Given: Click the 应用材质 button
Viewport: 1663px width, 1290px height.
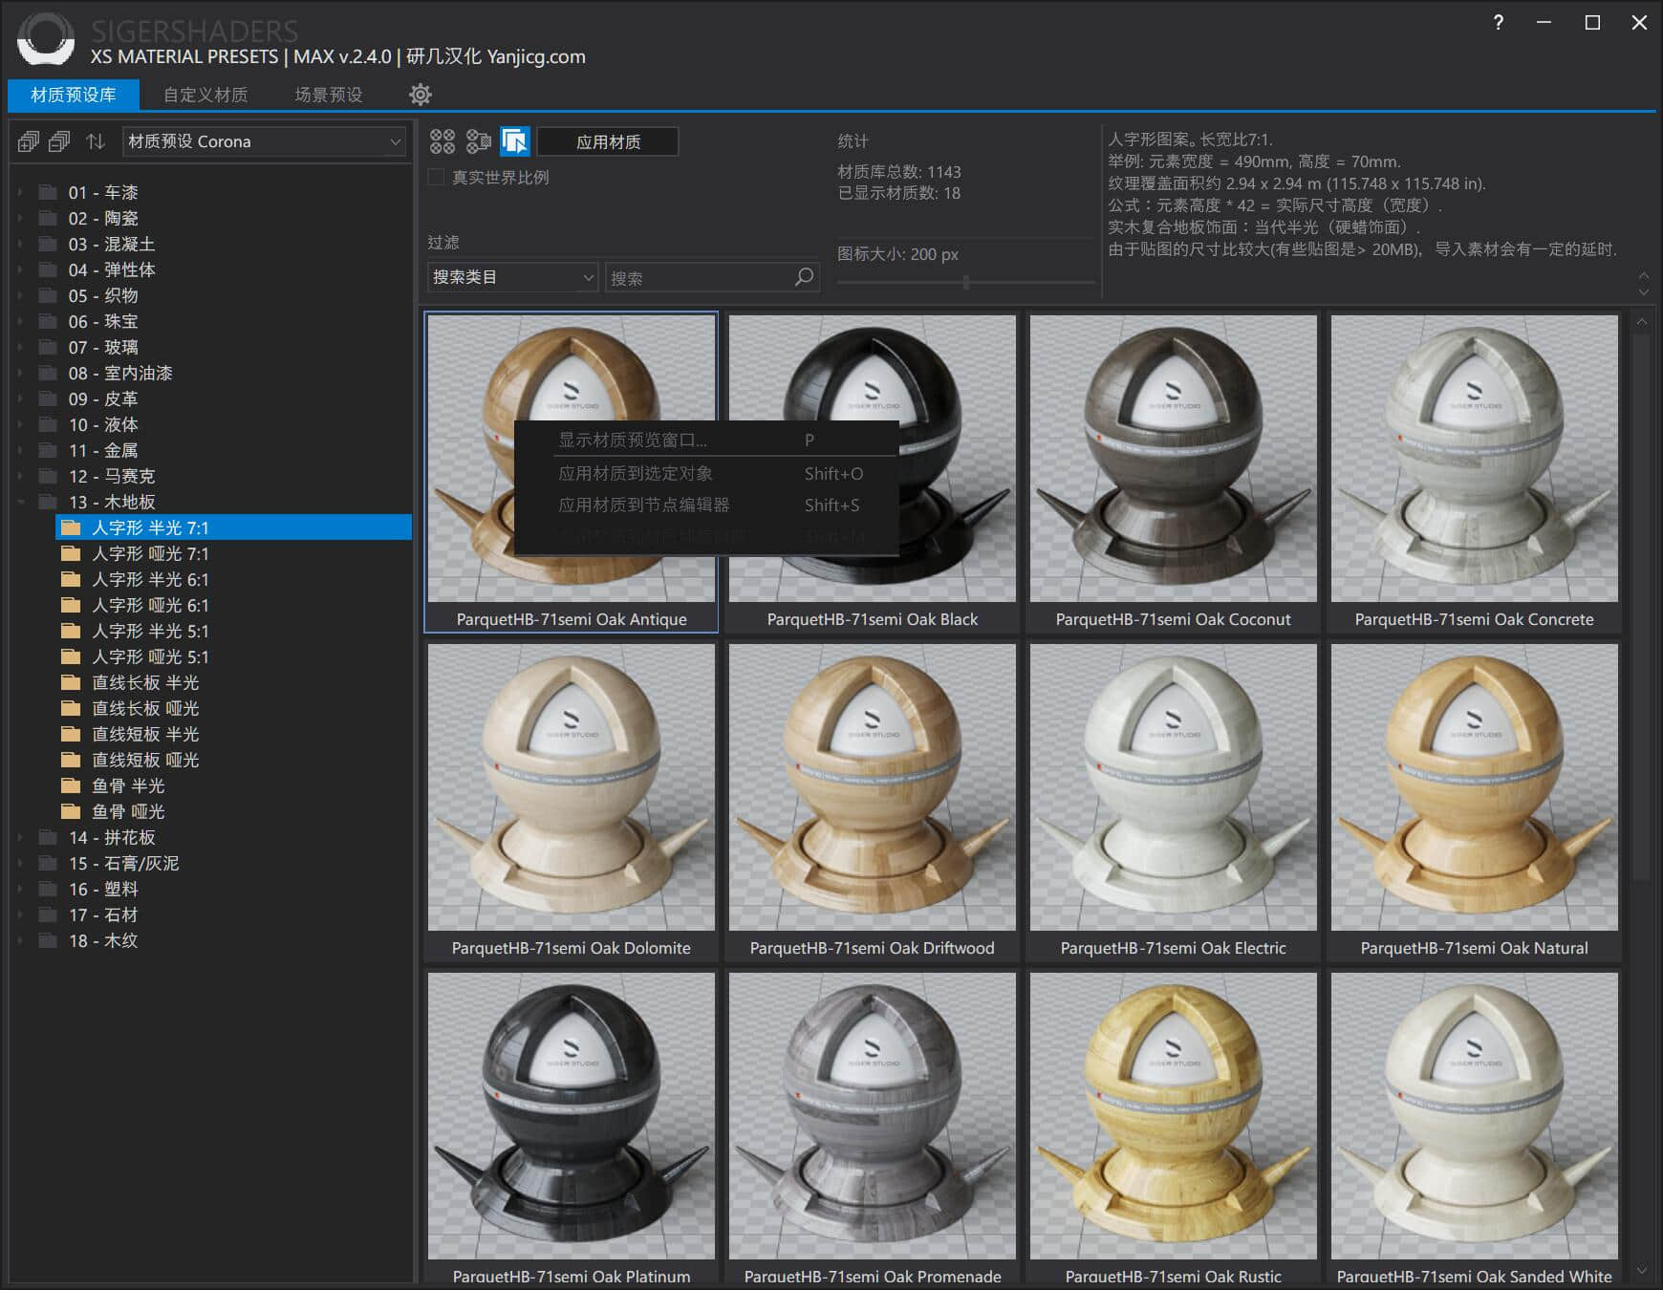Looking at the screenshot, I should [x=608, y=141].
